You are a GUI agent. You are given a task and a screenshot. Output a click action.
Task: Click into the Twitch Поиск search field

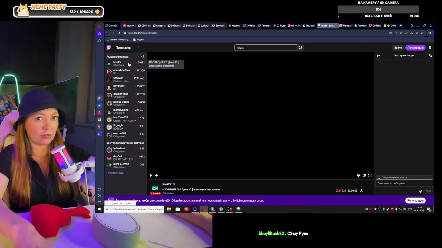(x=266, y=48)
